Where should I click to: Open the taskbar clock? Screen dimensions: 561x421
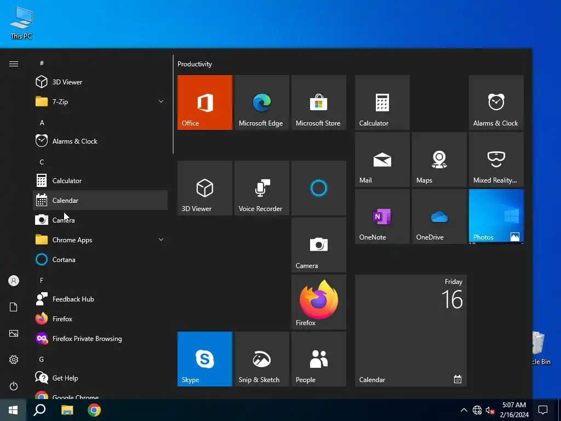pos(514,410)
